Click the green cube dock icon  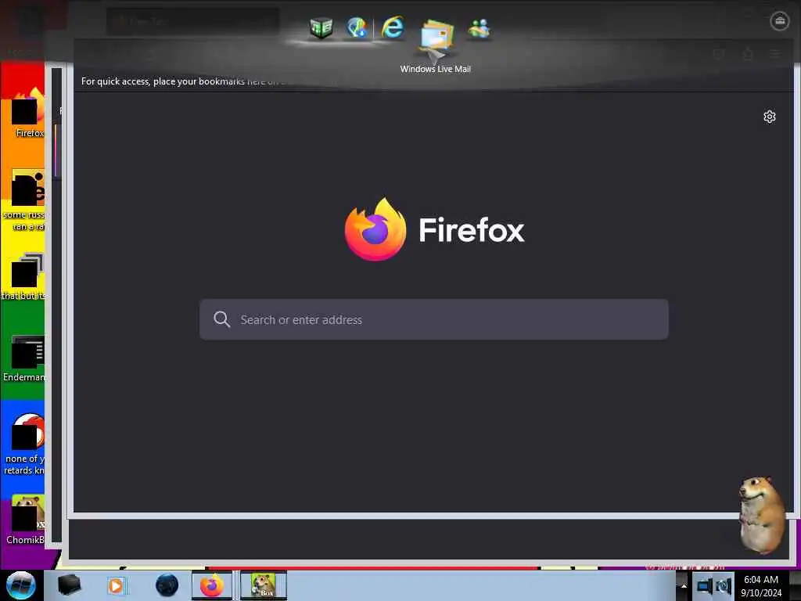(x=321, y=27)
